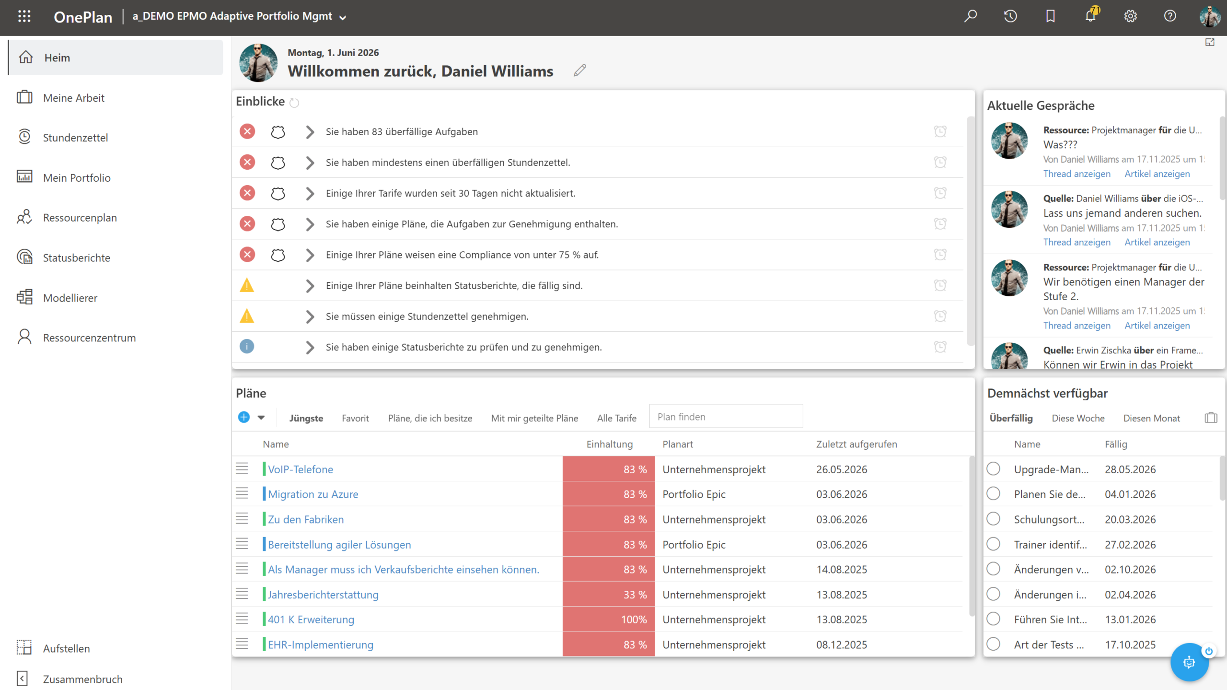Mark Schulungsort... task as complete
1227x690 pixels.
coord(993,519)
